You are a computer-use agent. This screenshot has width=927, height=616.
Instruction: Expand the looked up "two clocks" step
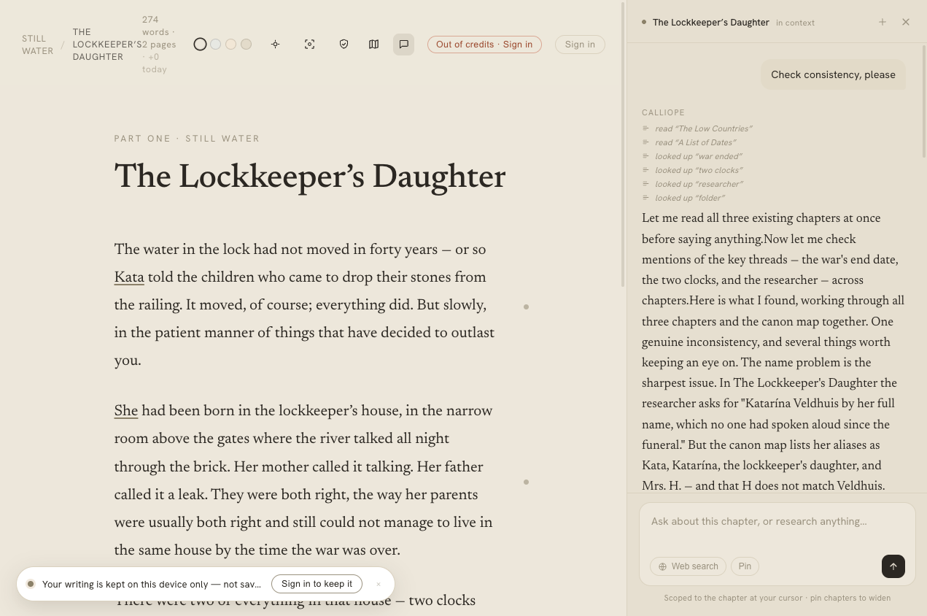(692, 170)
